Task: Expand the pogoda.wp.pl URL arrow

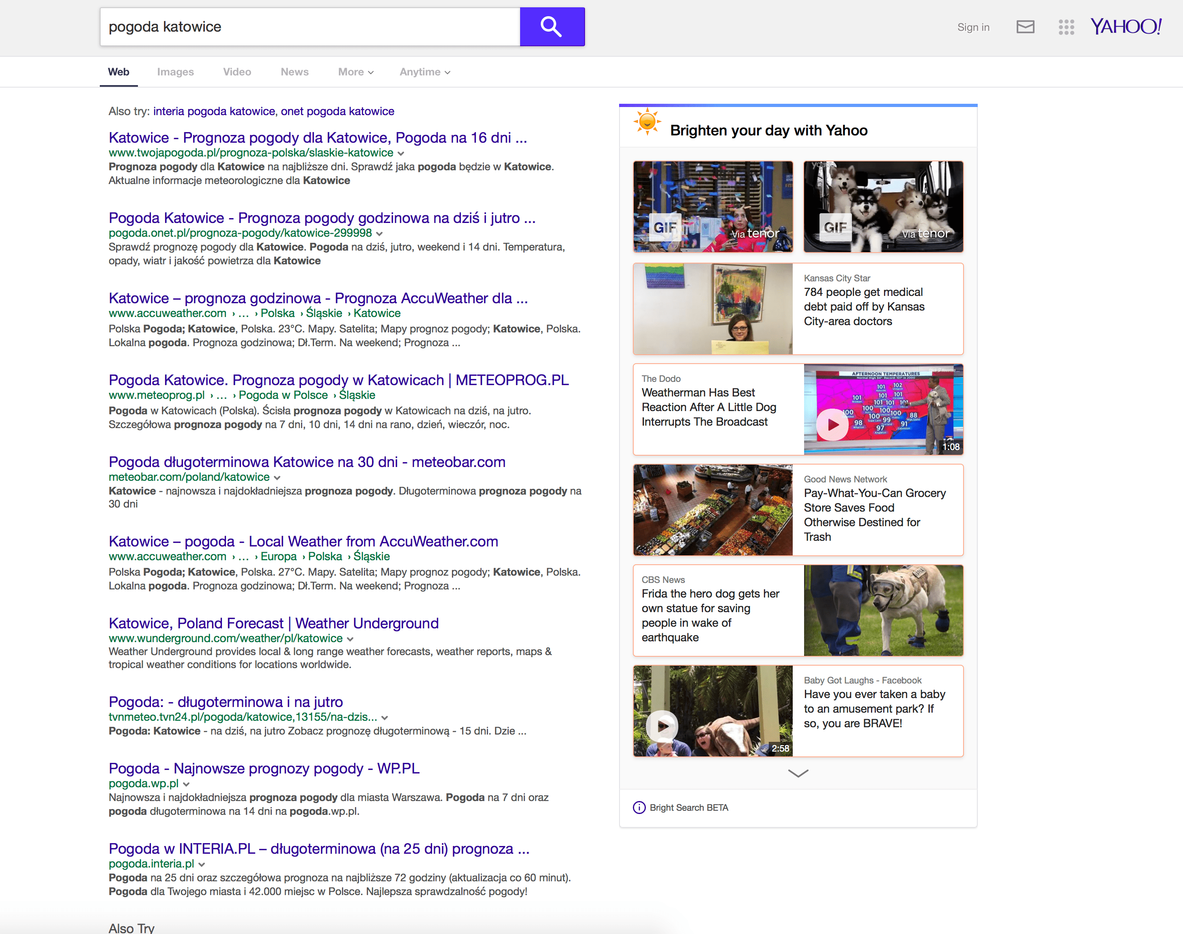Action: (x=186, y=784)
